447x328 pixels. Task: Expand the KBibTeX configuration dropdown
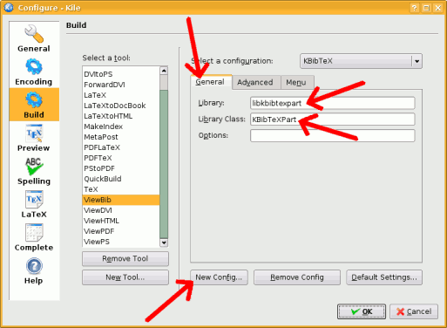coord(417,61)
